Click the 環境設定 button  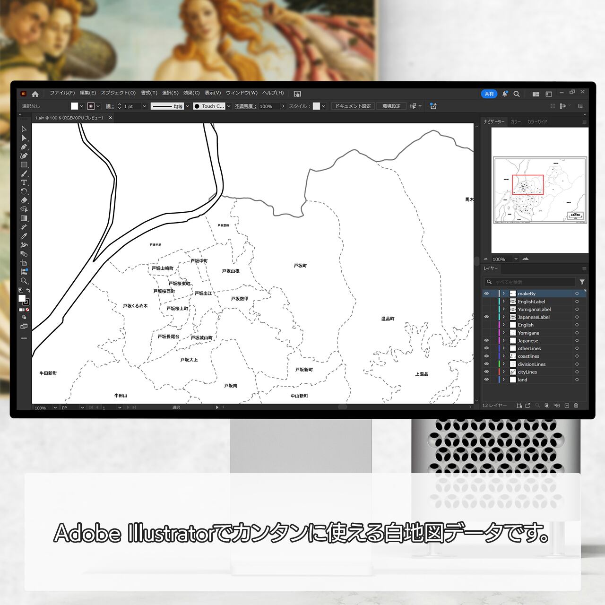pyautogui.click(x=391, y=106)
